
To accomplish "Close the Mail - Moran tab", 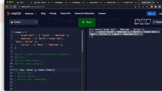I will coord(49,3).
